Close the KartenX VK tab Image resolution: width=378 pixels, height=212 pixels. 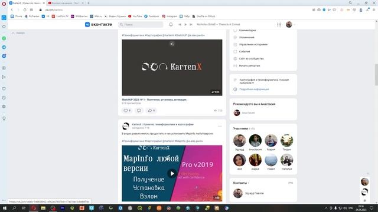(44, 3)
